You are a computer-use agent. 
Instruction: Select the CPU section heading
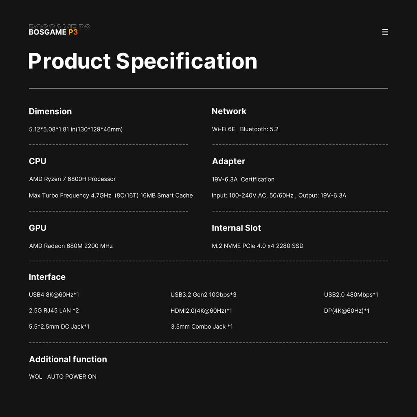[x=37, y=161]
